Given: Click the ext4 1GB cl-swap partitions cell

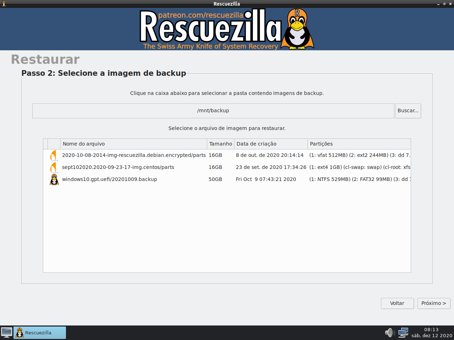Looking at the screenshot, I should pyautogui.click(x=360, y=167).
